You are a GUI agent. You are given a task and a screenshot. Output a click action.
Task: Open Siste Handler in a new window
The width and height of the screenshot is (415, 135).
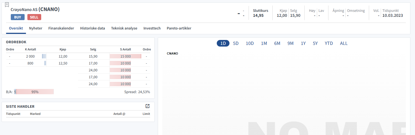click(x=148, y=106)
